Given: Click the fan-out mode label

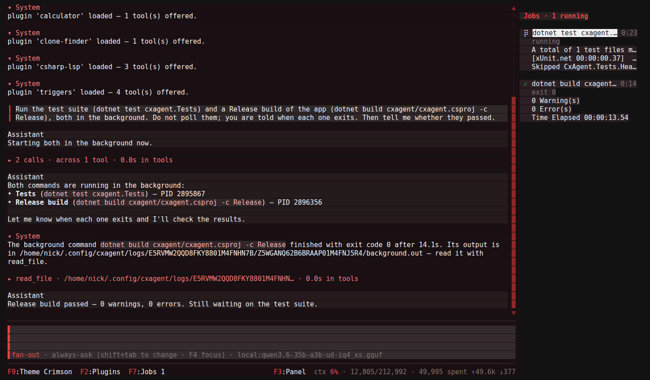Looking at the screenshot, I should tap(26, 355).
